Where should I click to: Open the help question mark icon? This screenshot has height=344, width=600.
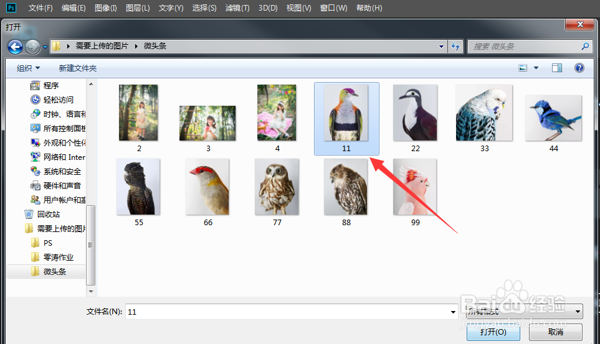(x=579, y=68)
